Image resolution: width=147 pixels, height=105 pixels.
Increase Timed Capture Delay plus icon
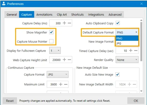point(131,50)
